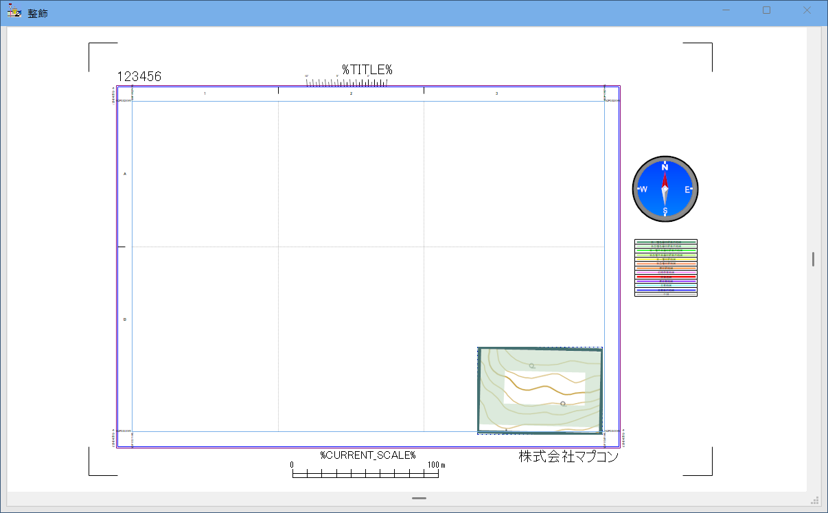The width and height of the screenshot is (828, 513).
Task: Click the %CURRENT_SCALE% text placeholder
Action: [367, 455]
